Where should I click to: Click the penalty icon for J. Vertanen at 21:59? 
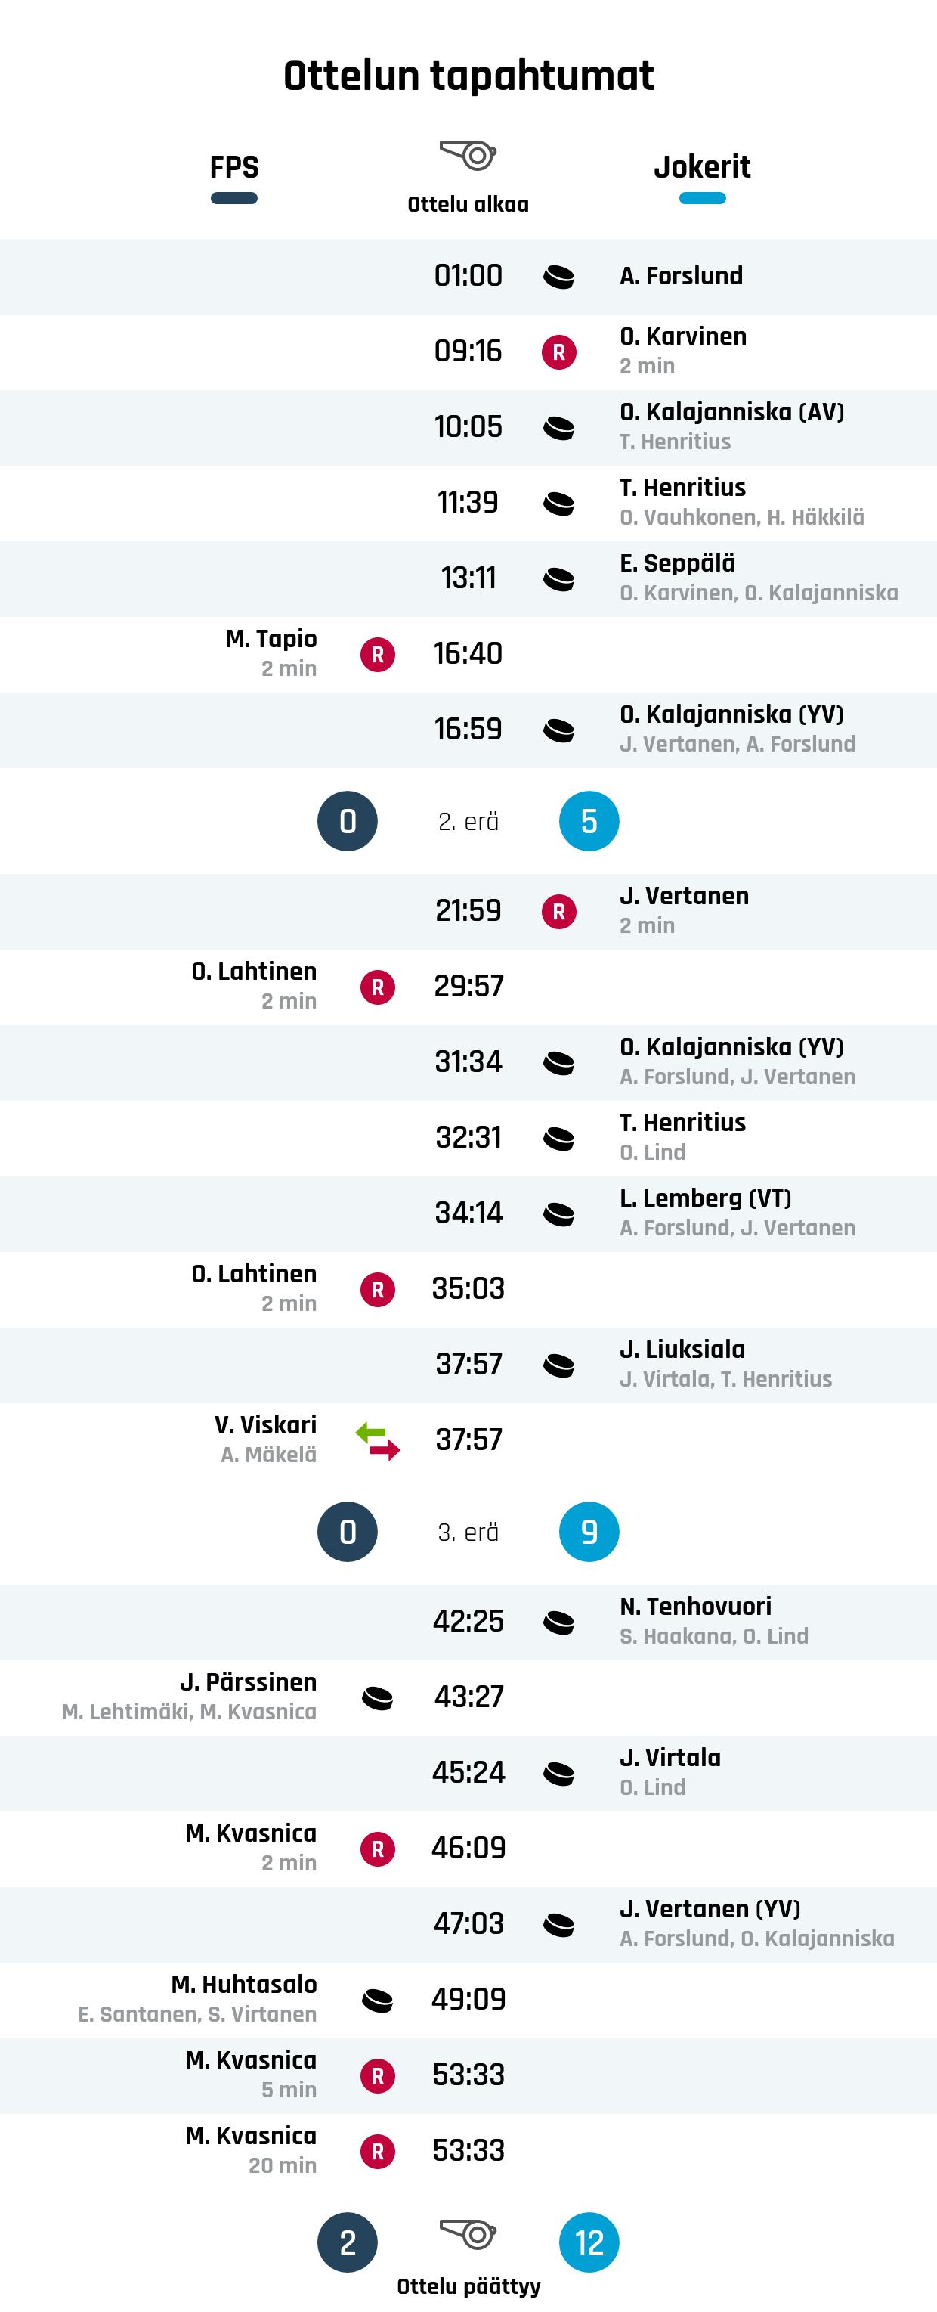(558, 912)
